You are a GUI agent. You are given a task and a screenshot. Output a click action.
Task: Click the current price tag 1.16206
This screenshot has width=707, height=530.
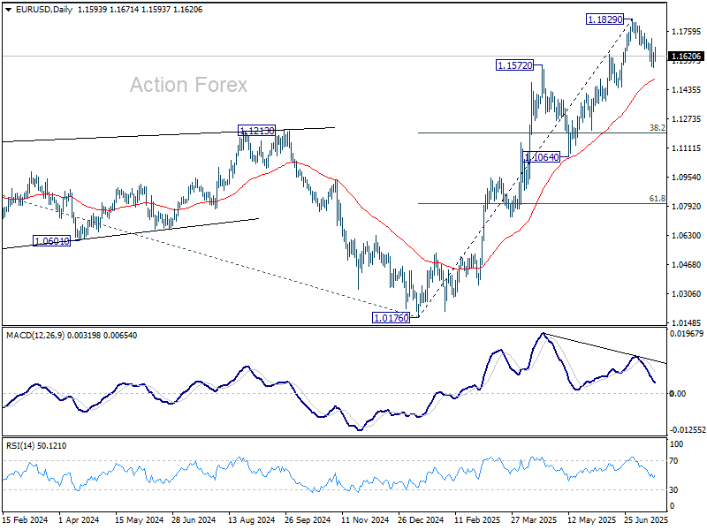coord(686,56)
